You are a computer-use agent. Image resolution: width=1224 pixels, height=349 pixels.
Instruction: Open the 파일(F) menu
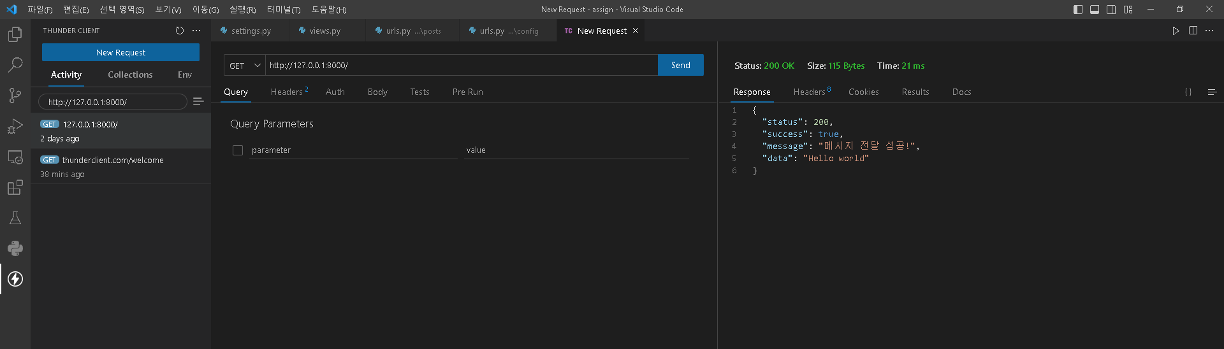(x=40, y=10)
